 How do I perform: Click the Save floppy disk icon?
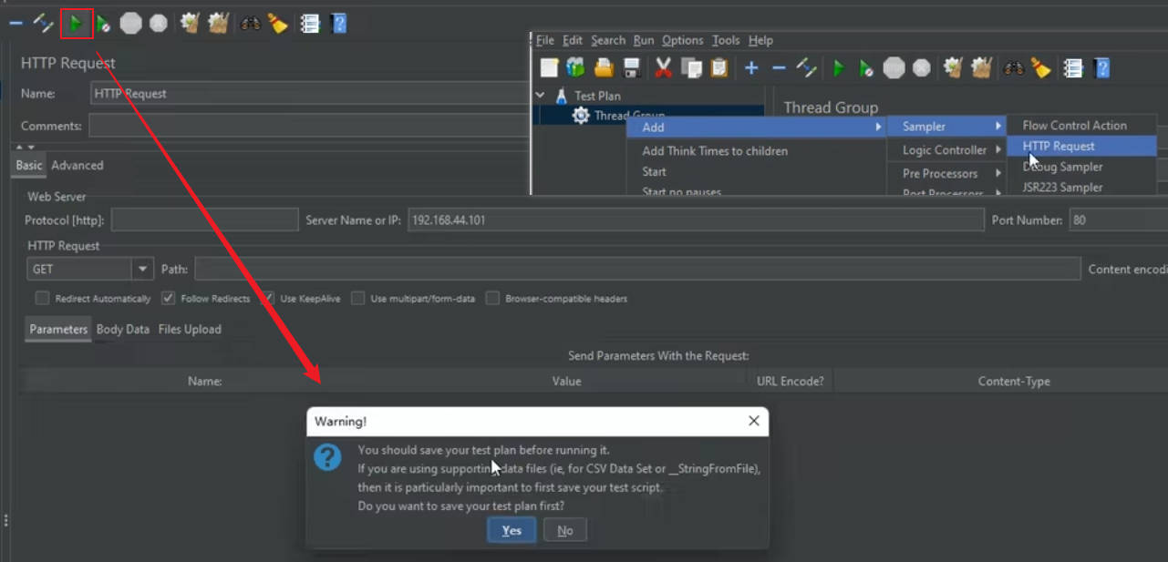coord(631,67)
